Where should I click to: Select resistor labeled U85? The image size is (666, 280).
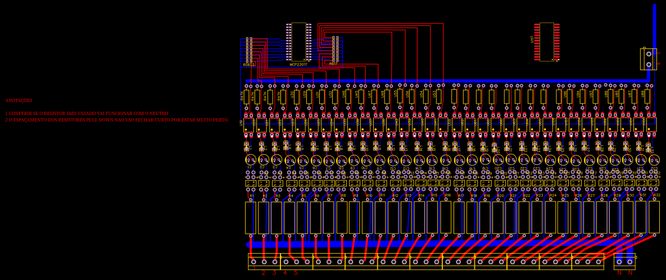click(622, 97)
